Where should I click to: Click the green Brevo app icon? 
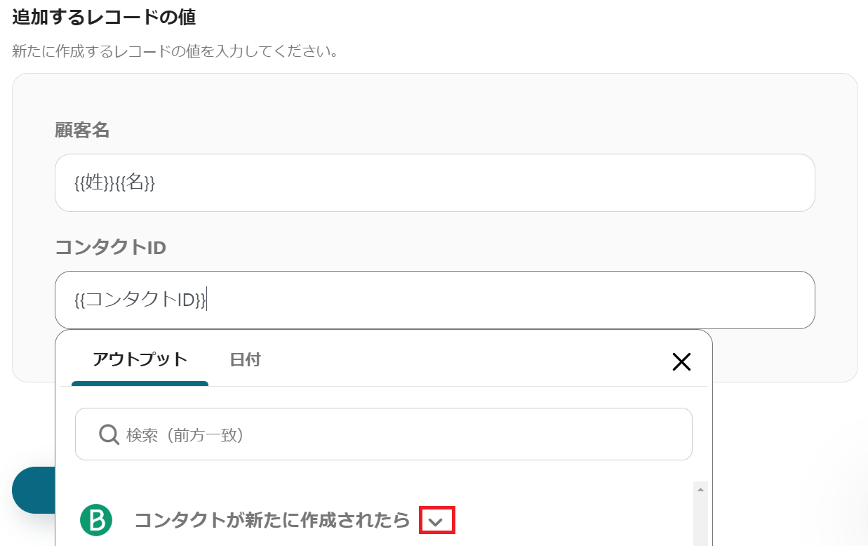[x=96, y=519]
